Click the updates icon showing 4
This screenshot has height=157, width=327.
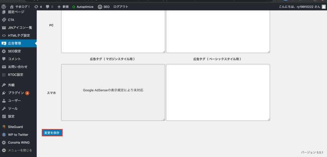pos(36,7)
